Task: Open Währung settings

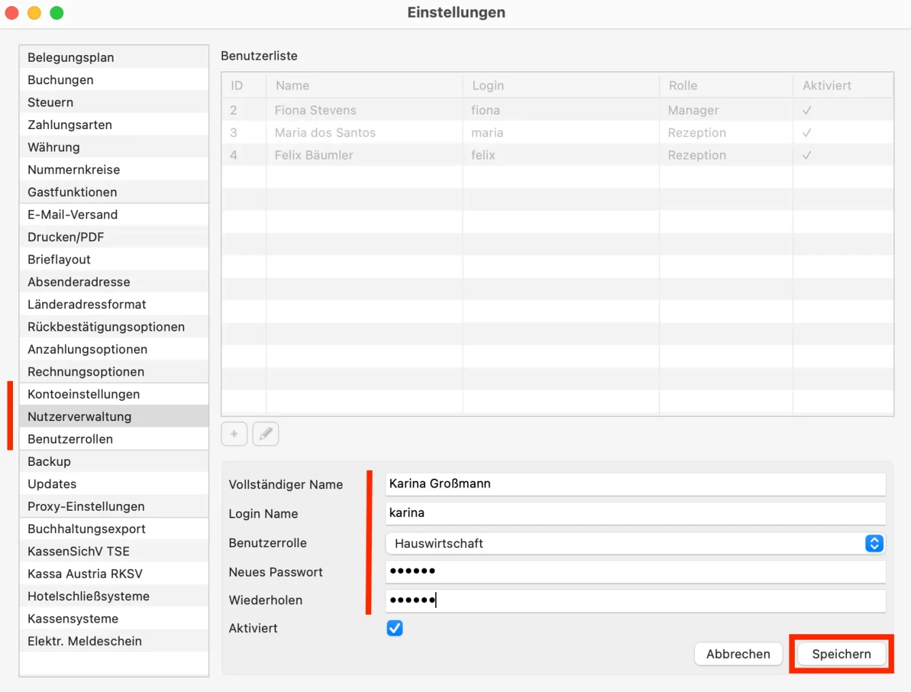Action: 114,147
